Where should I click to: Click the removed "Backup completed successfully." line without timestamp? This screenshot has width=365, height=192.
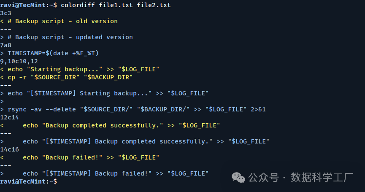[121, 125]
